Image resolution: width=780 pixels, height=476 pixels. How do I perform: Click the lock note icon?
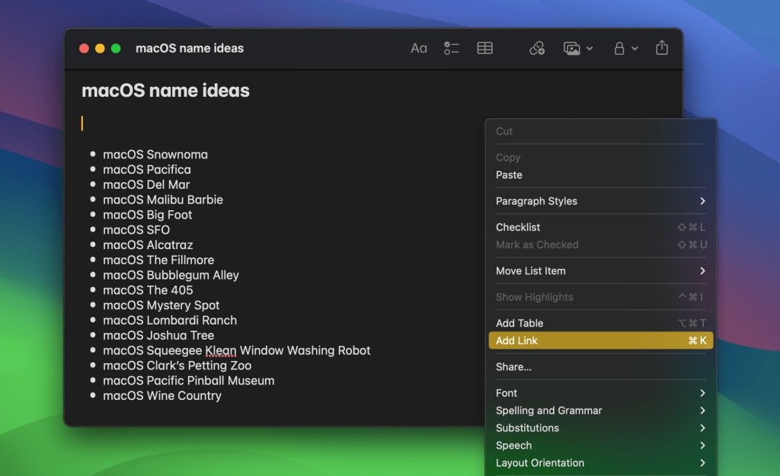click(619, 48)
